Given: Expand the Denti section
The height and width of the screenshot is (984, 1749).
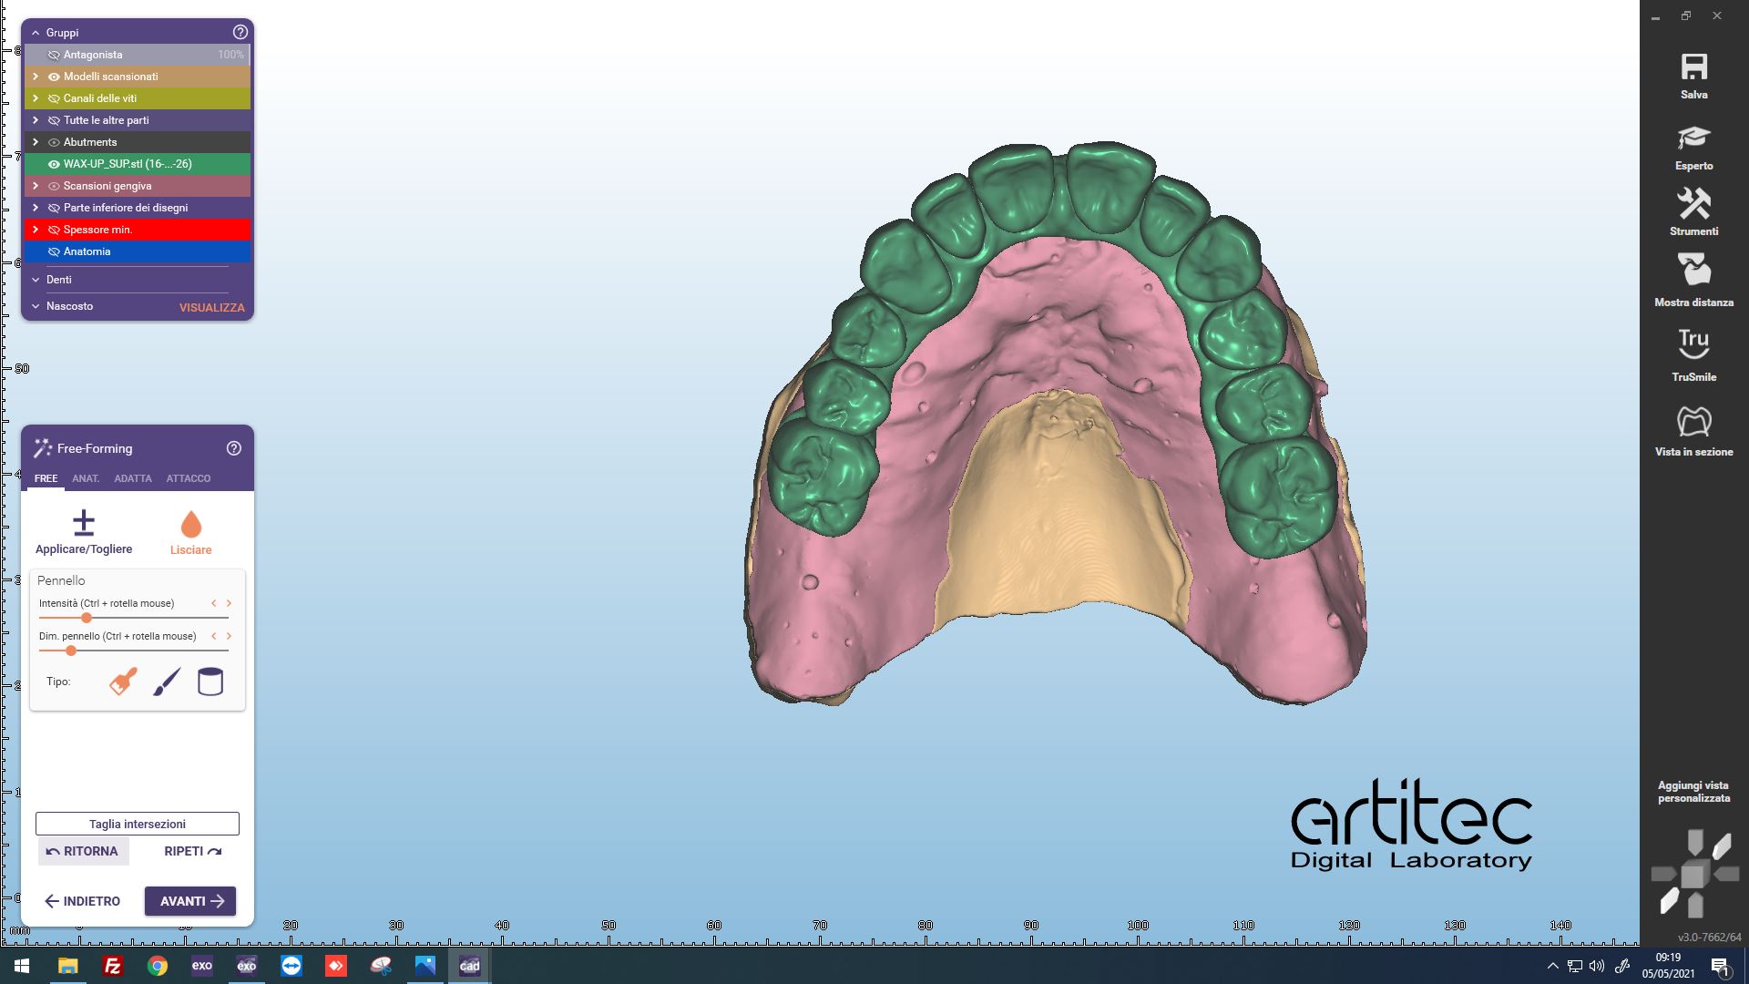Looking at the screenshot, I should click(36, 280).
